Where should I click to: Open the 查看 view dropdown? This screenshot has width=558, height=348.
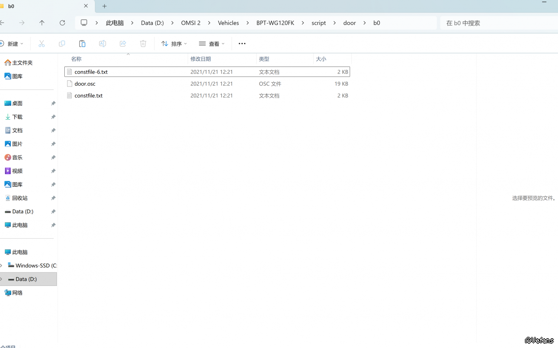(212, 44)
